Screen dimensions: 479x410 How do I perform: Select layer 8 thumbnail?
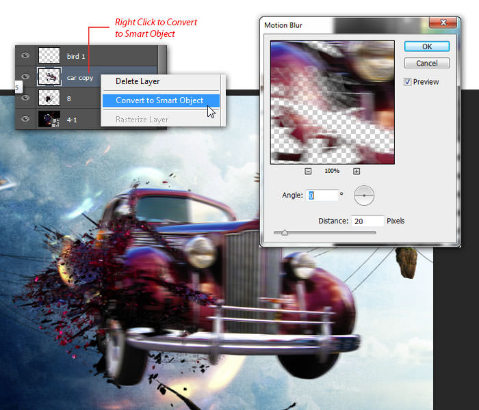pyautogui.click(x=49, y=98)
